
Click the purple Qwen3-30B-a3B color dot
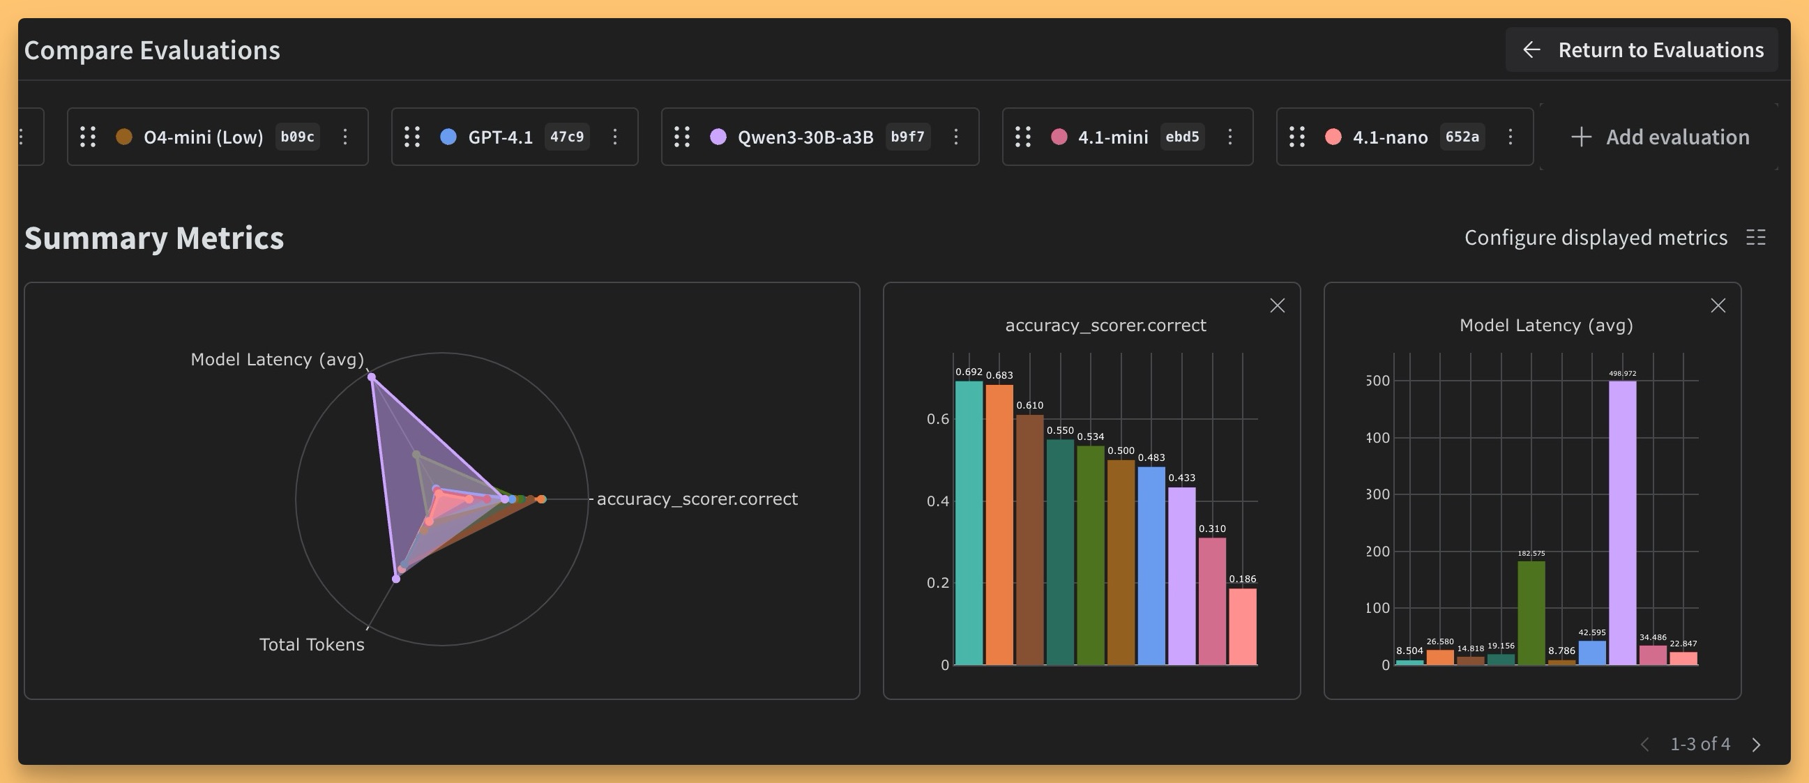click(x=718, y=137)
